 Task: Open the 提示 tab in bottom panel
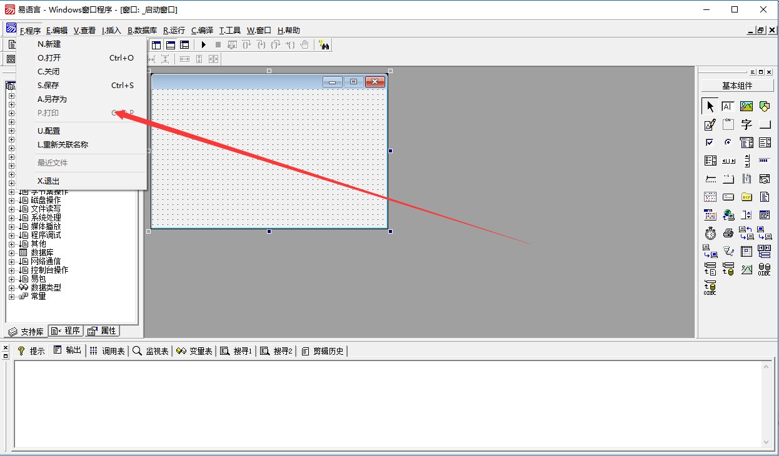[x=31, y=351]
